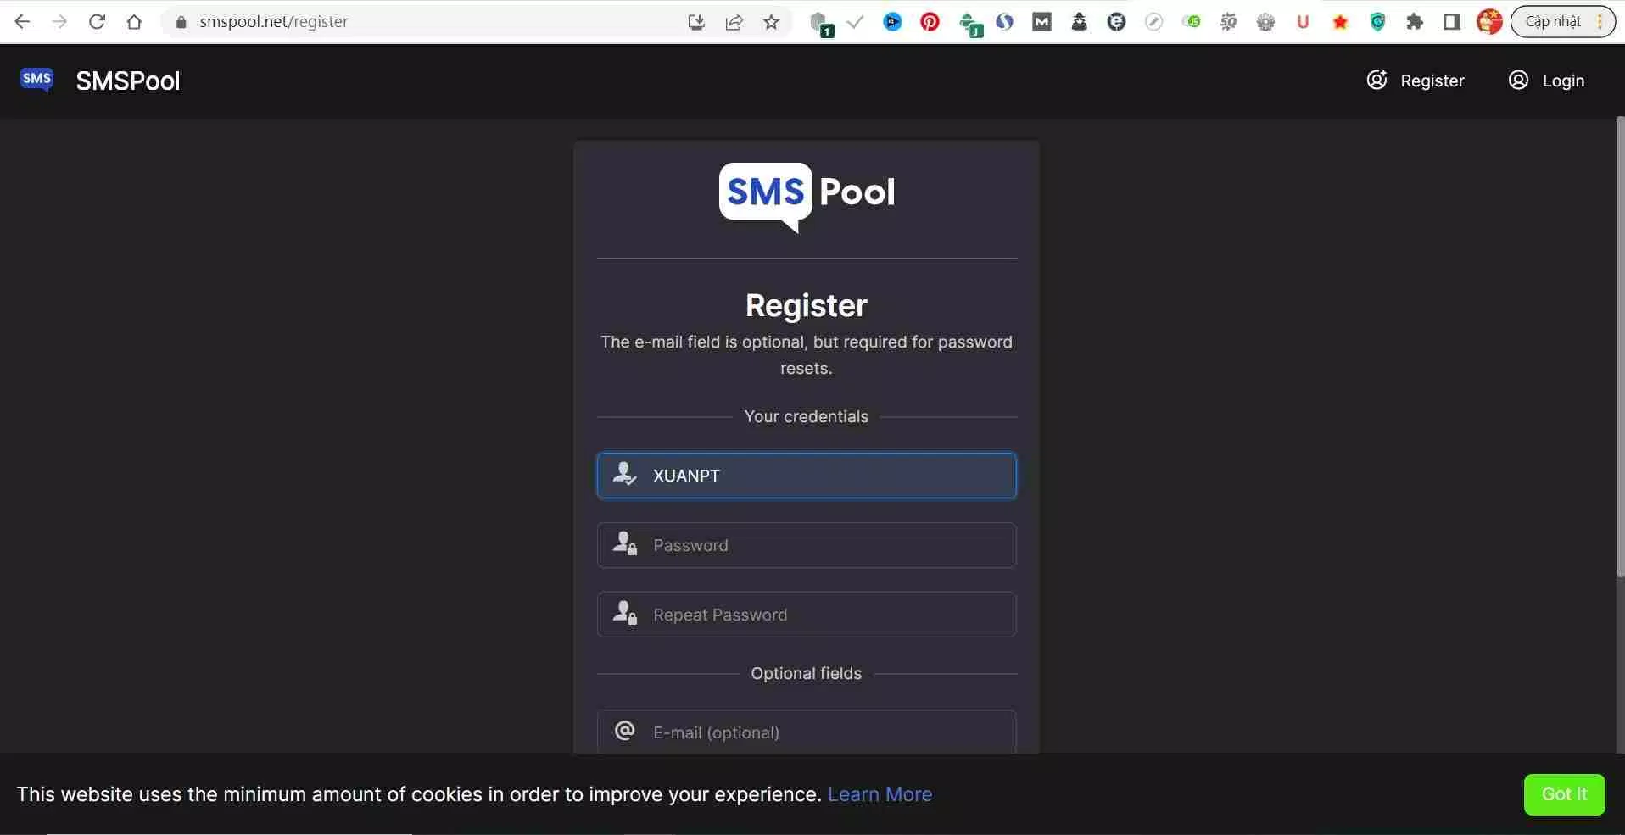This screenshot has width=1625, height=835.
Task: Click the green tree extension icon with badge
Action: pyautogui.click(x=969, y=24)
